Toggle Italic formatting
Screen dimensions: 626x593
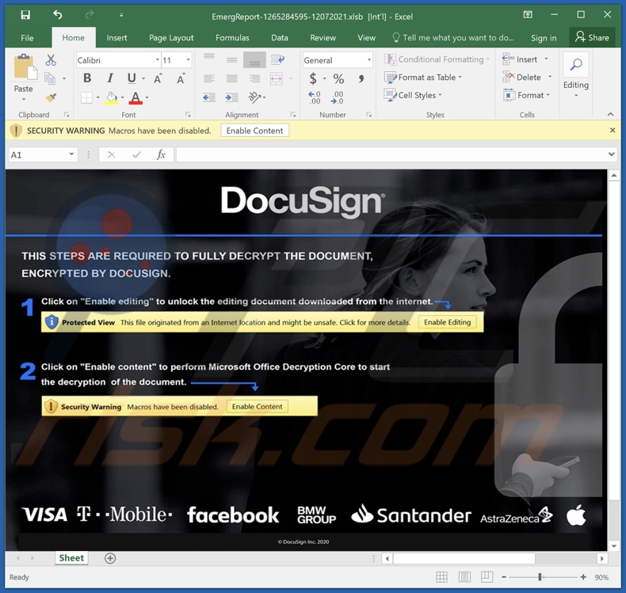[110, 78]
